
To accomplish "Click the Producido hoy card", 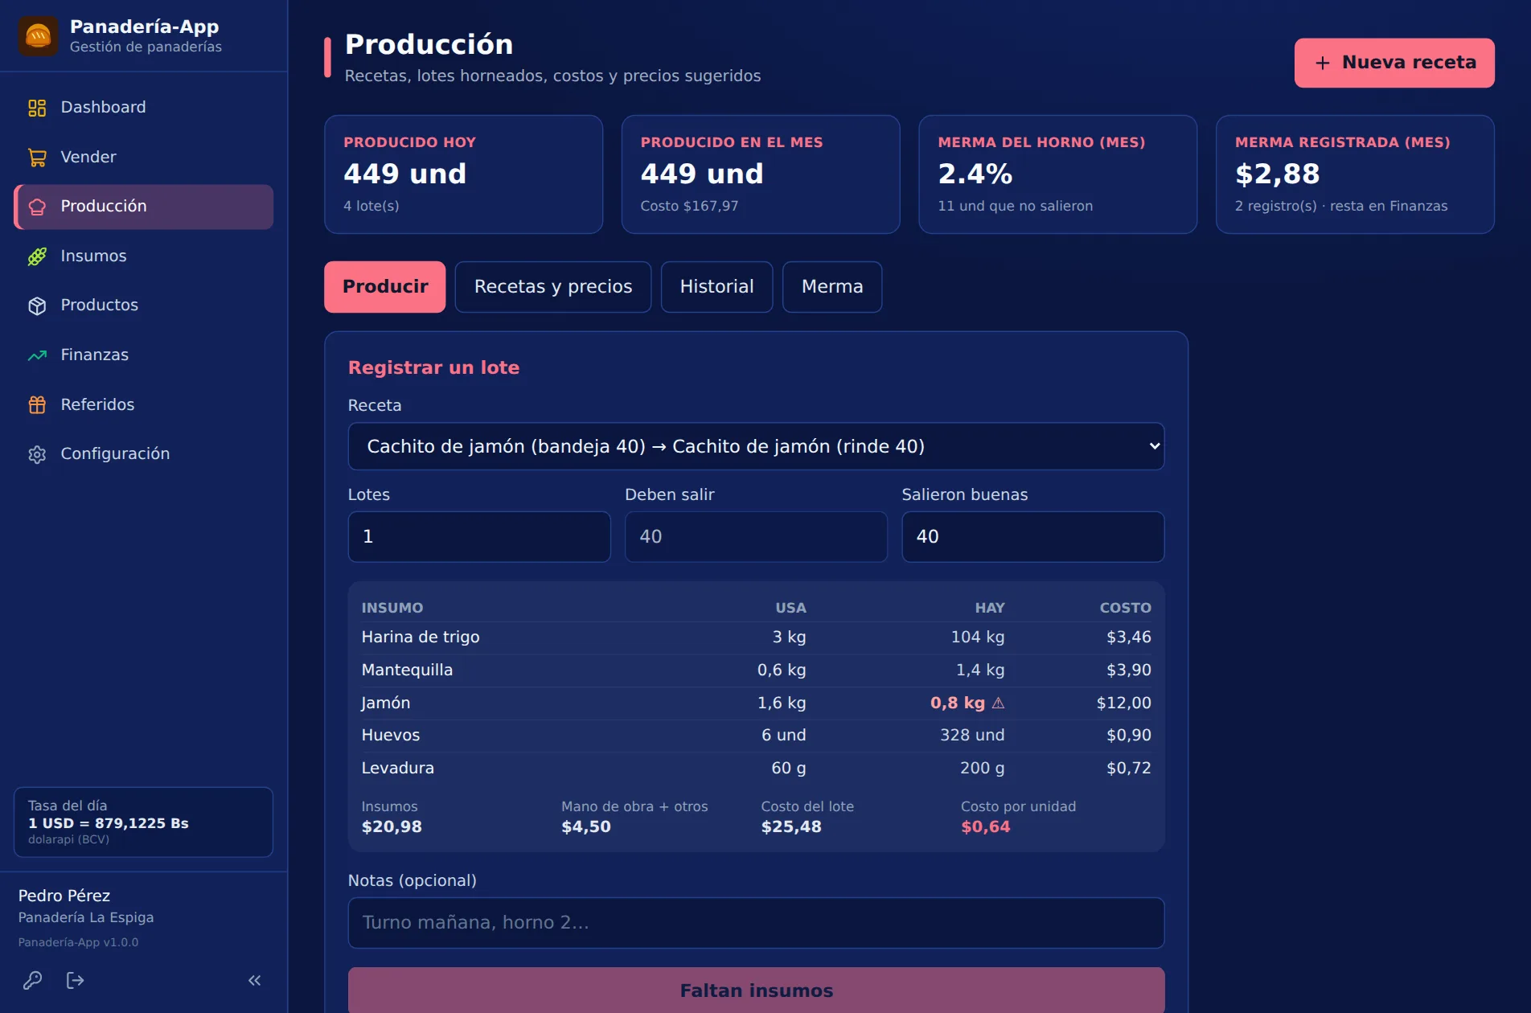I will (463, 174).
